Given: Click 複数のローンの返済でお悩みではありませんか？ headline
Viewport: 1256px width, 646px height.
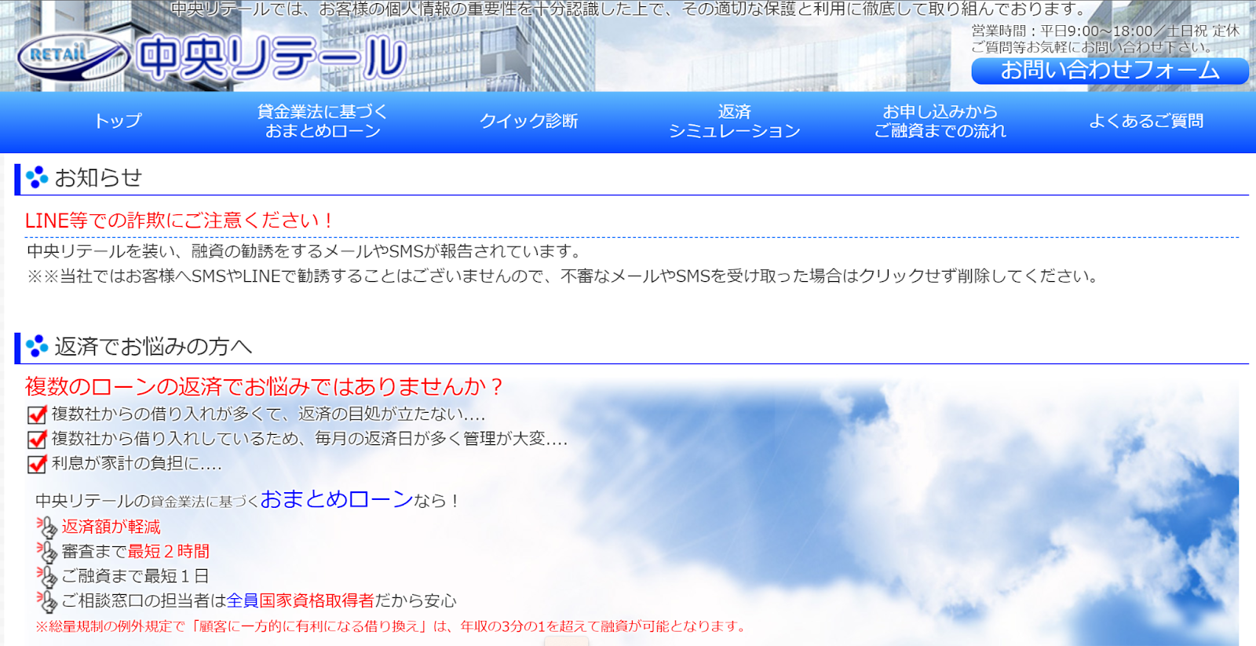Looking at the screenshot, I should coord(264,386).
